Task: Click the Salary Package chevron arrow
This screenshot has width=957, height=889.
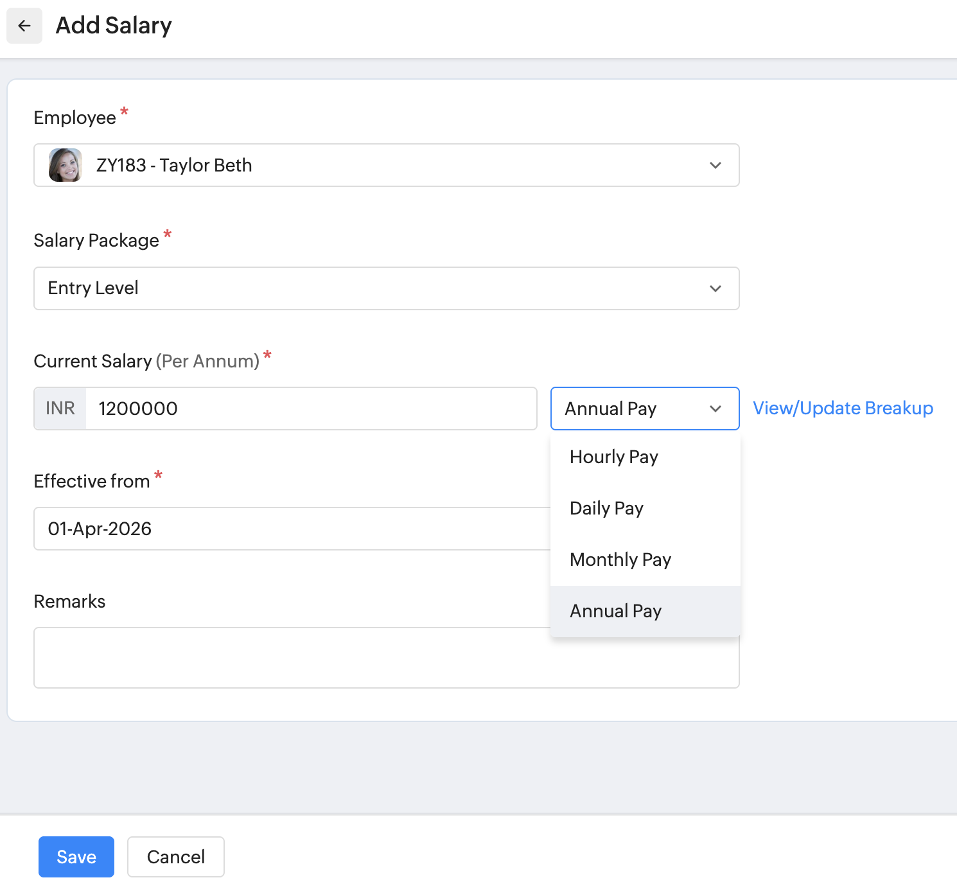Action: tap(715, 288)
